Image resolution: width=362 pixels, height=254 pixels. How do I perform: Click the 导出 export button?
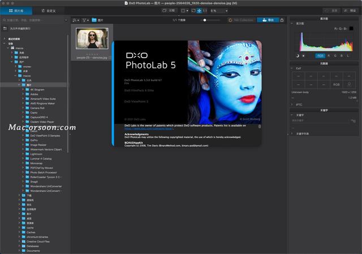(x=268, y=20)
